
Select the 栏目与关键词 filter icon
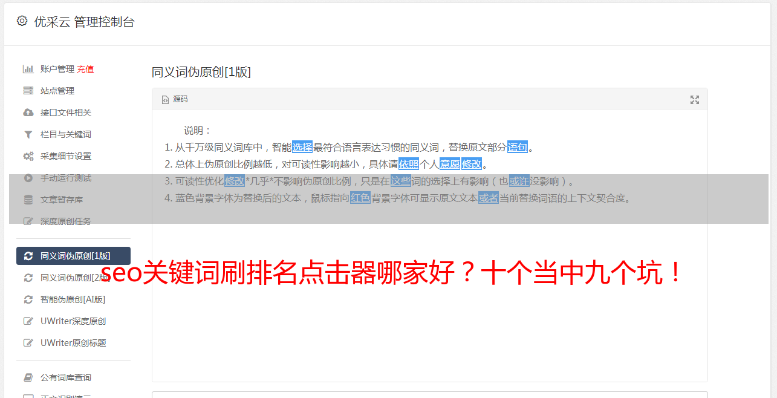[28, 134]
